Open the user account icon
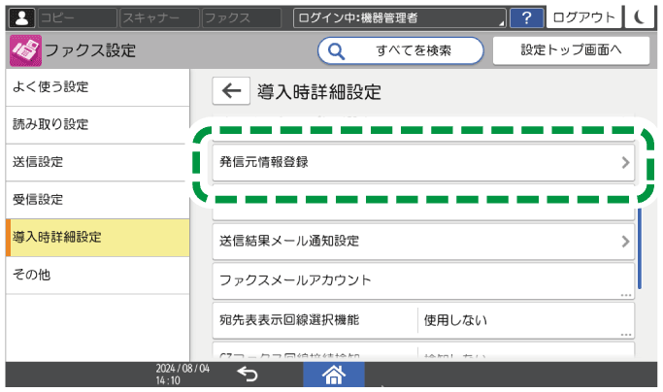Screen dimensions: 663x392 [21, 17]
